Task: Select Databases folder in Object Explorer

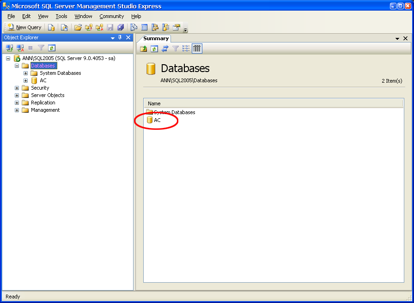Action: (43, 66)
